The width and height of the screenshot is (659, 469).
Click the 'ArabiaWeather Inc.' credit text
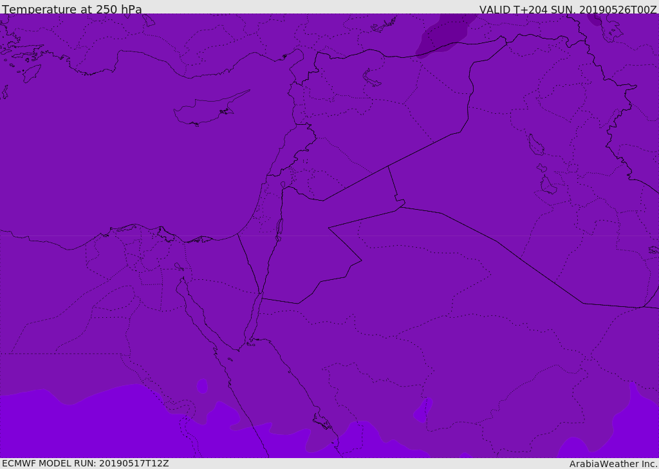pos(613,464)
